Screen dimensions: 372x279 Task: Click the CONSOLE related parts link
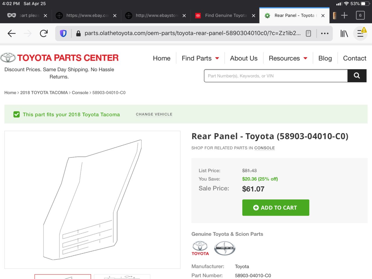tap(264, 148)
